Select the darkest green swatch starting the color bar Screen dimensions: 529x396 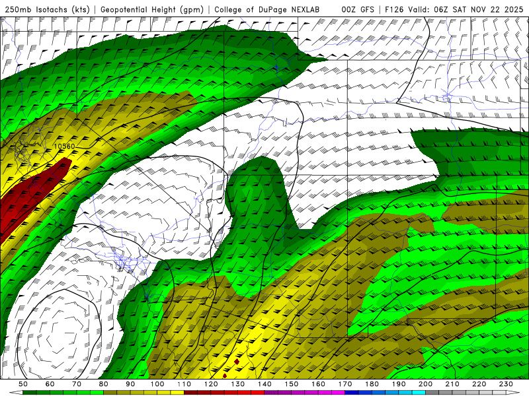30,392
